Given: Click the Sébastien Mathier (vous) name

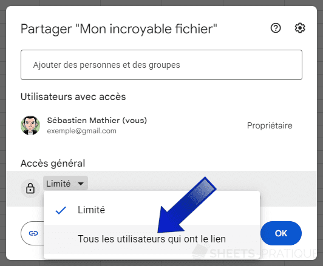Looking at the screenshot, I should click(x=97, y=120).
